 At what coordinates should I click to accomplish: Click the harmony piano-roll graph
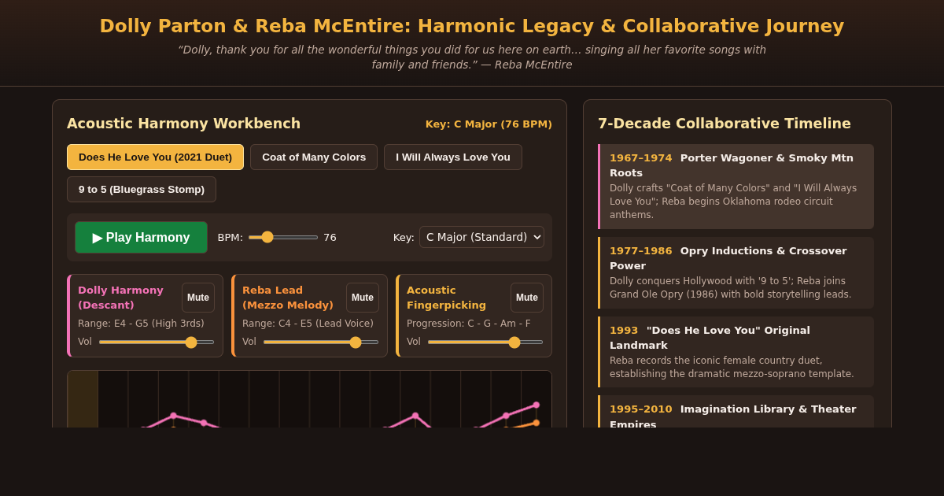[310, 399]
